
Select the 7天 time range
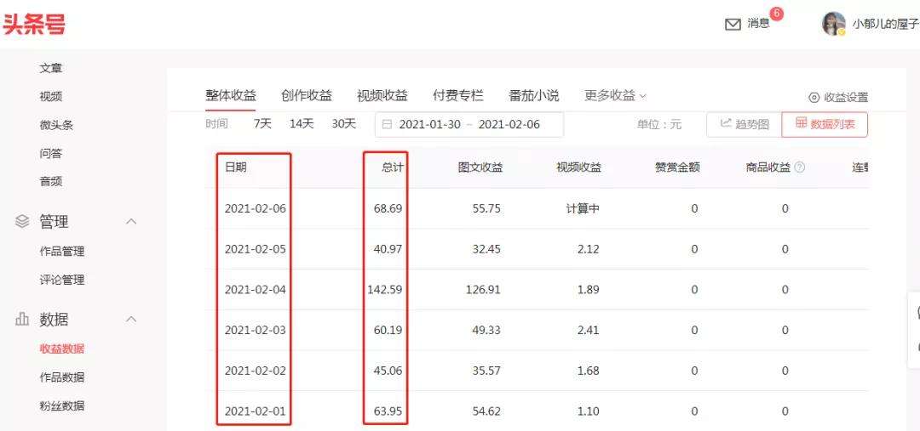(262, 123)
